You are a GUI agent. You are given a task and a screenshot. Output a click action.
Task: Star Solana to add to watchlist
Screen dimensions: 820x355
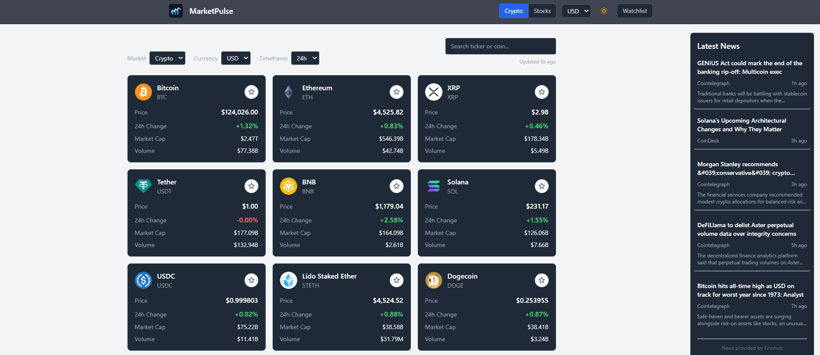point(542,186)
